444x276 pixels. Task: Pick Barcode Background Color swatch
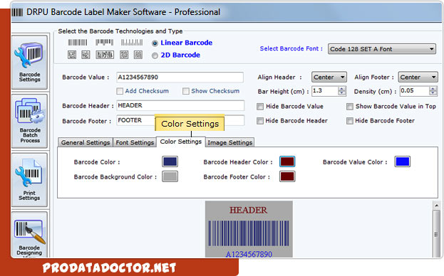(170, 176)
